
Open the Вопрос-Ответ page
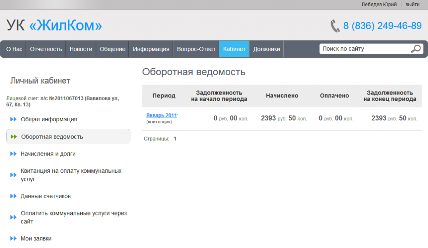196,49
